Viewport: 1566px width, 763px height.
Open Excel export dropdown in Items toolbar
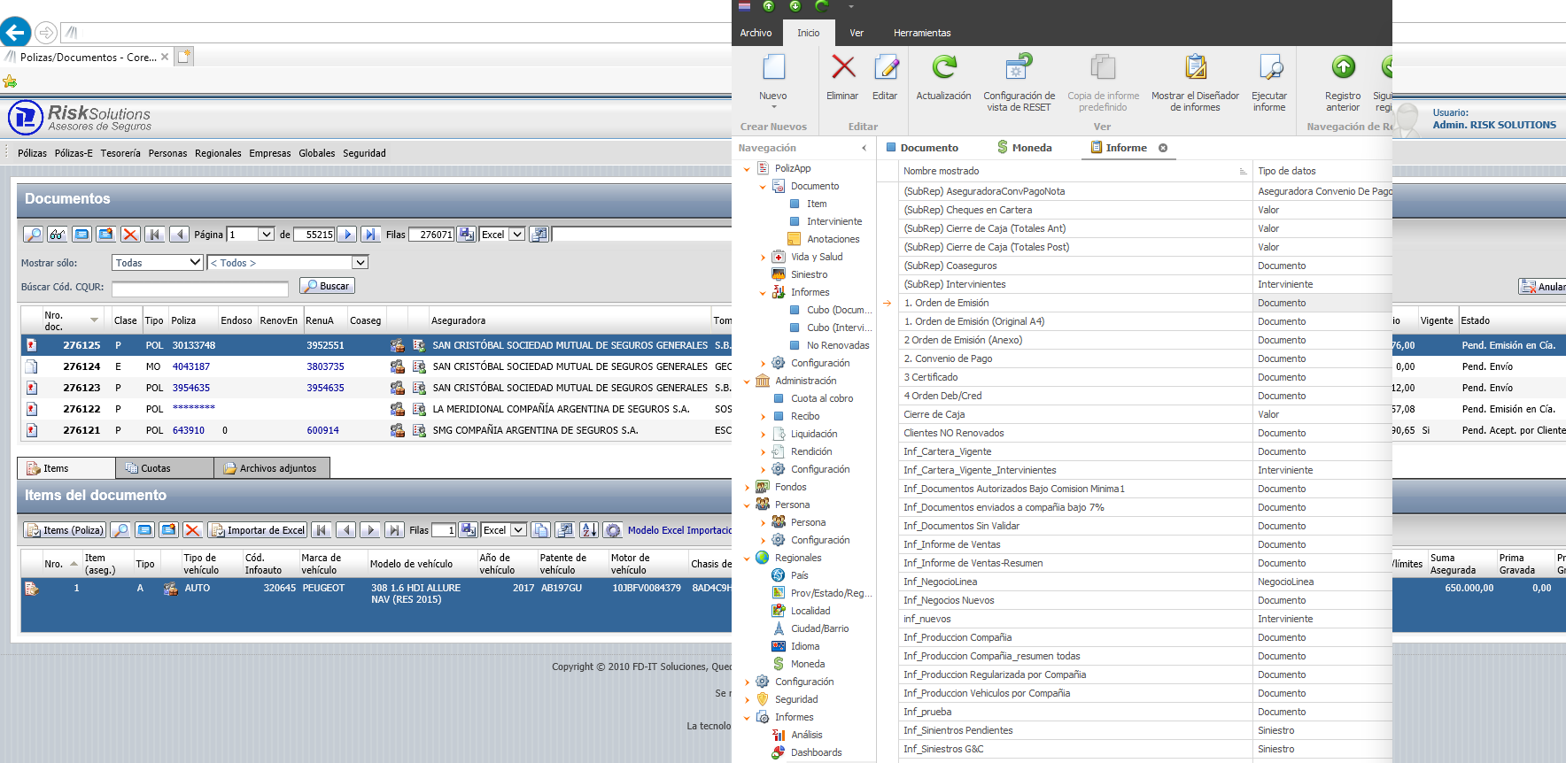pyautogui.click(x=518, y=530)
